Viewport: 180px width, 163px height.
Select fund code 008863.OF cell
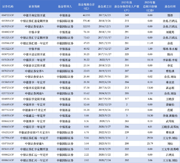coord(8,160)
